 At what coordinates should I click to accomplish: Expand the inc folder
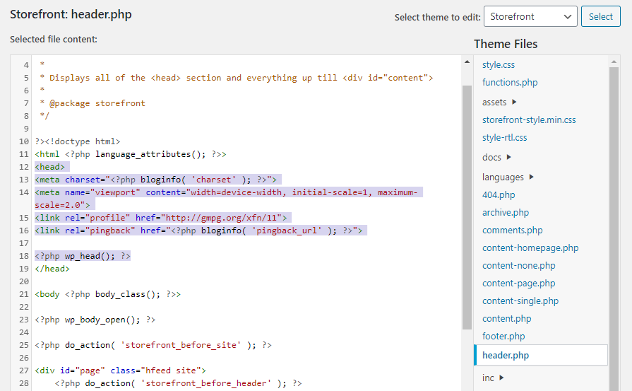click(x=493, y=378)
